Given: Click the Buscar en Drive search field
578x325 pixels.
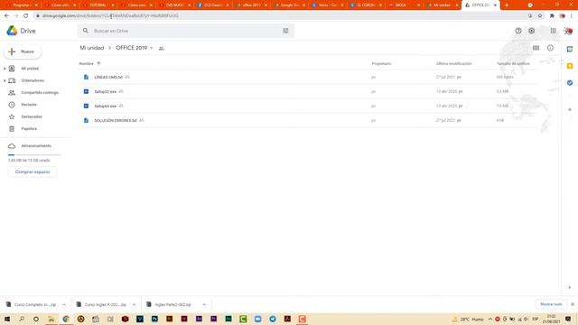Looking at the screenshot, I should coord(186,31).
